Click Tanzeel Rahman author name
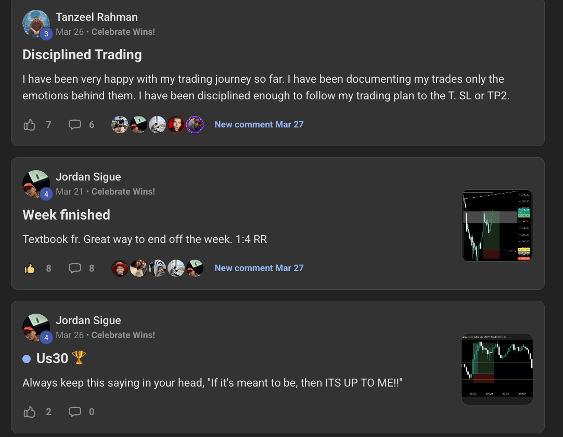 [x=97, y=18]
